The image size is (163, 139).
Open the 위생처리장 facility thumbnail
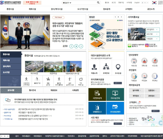coord(53,67)
